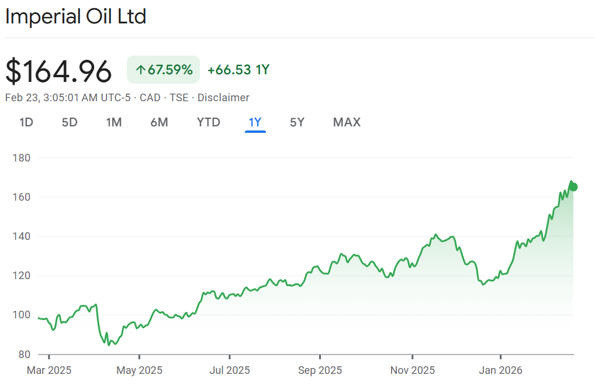Image resolution: width=595 pixels, height=385 pixels.
Task: Open the YTD chart view
Action: pos(208,122)
